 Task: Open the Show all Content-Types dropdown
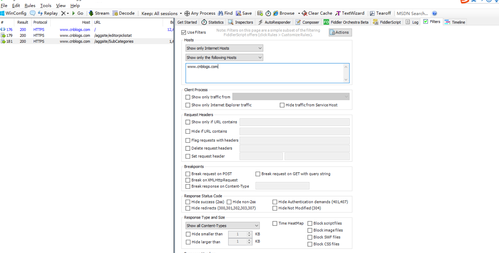point(222,226)
